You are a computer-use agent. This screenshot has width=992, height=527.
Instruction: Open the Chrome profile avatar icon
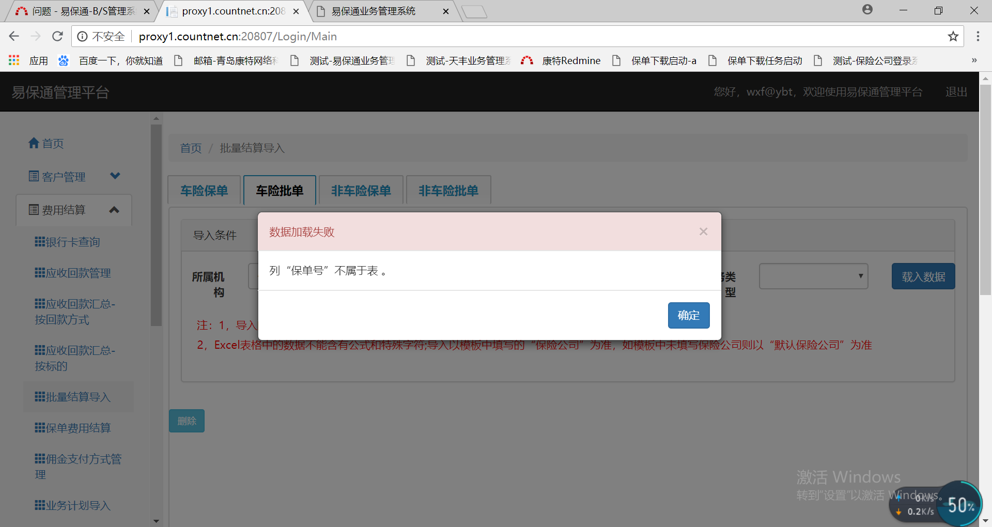click(x=867, y=10)
